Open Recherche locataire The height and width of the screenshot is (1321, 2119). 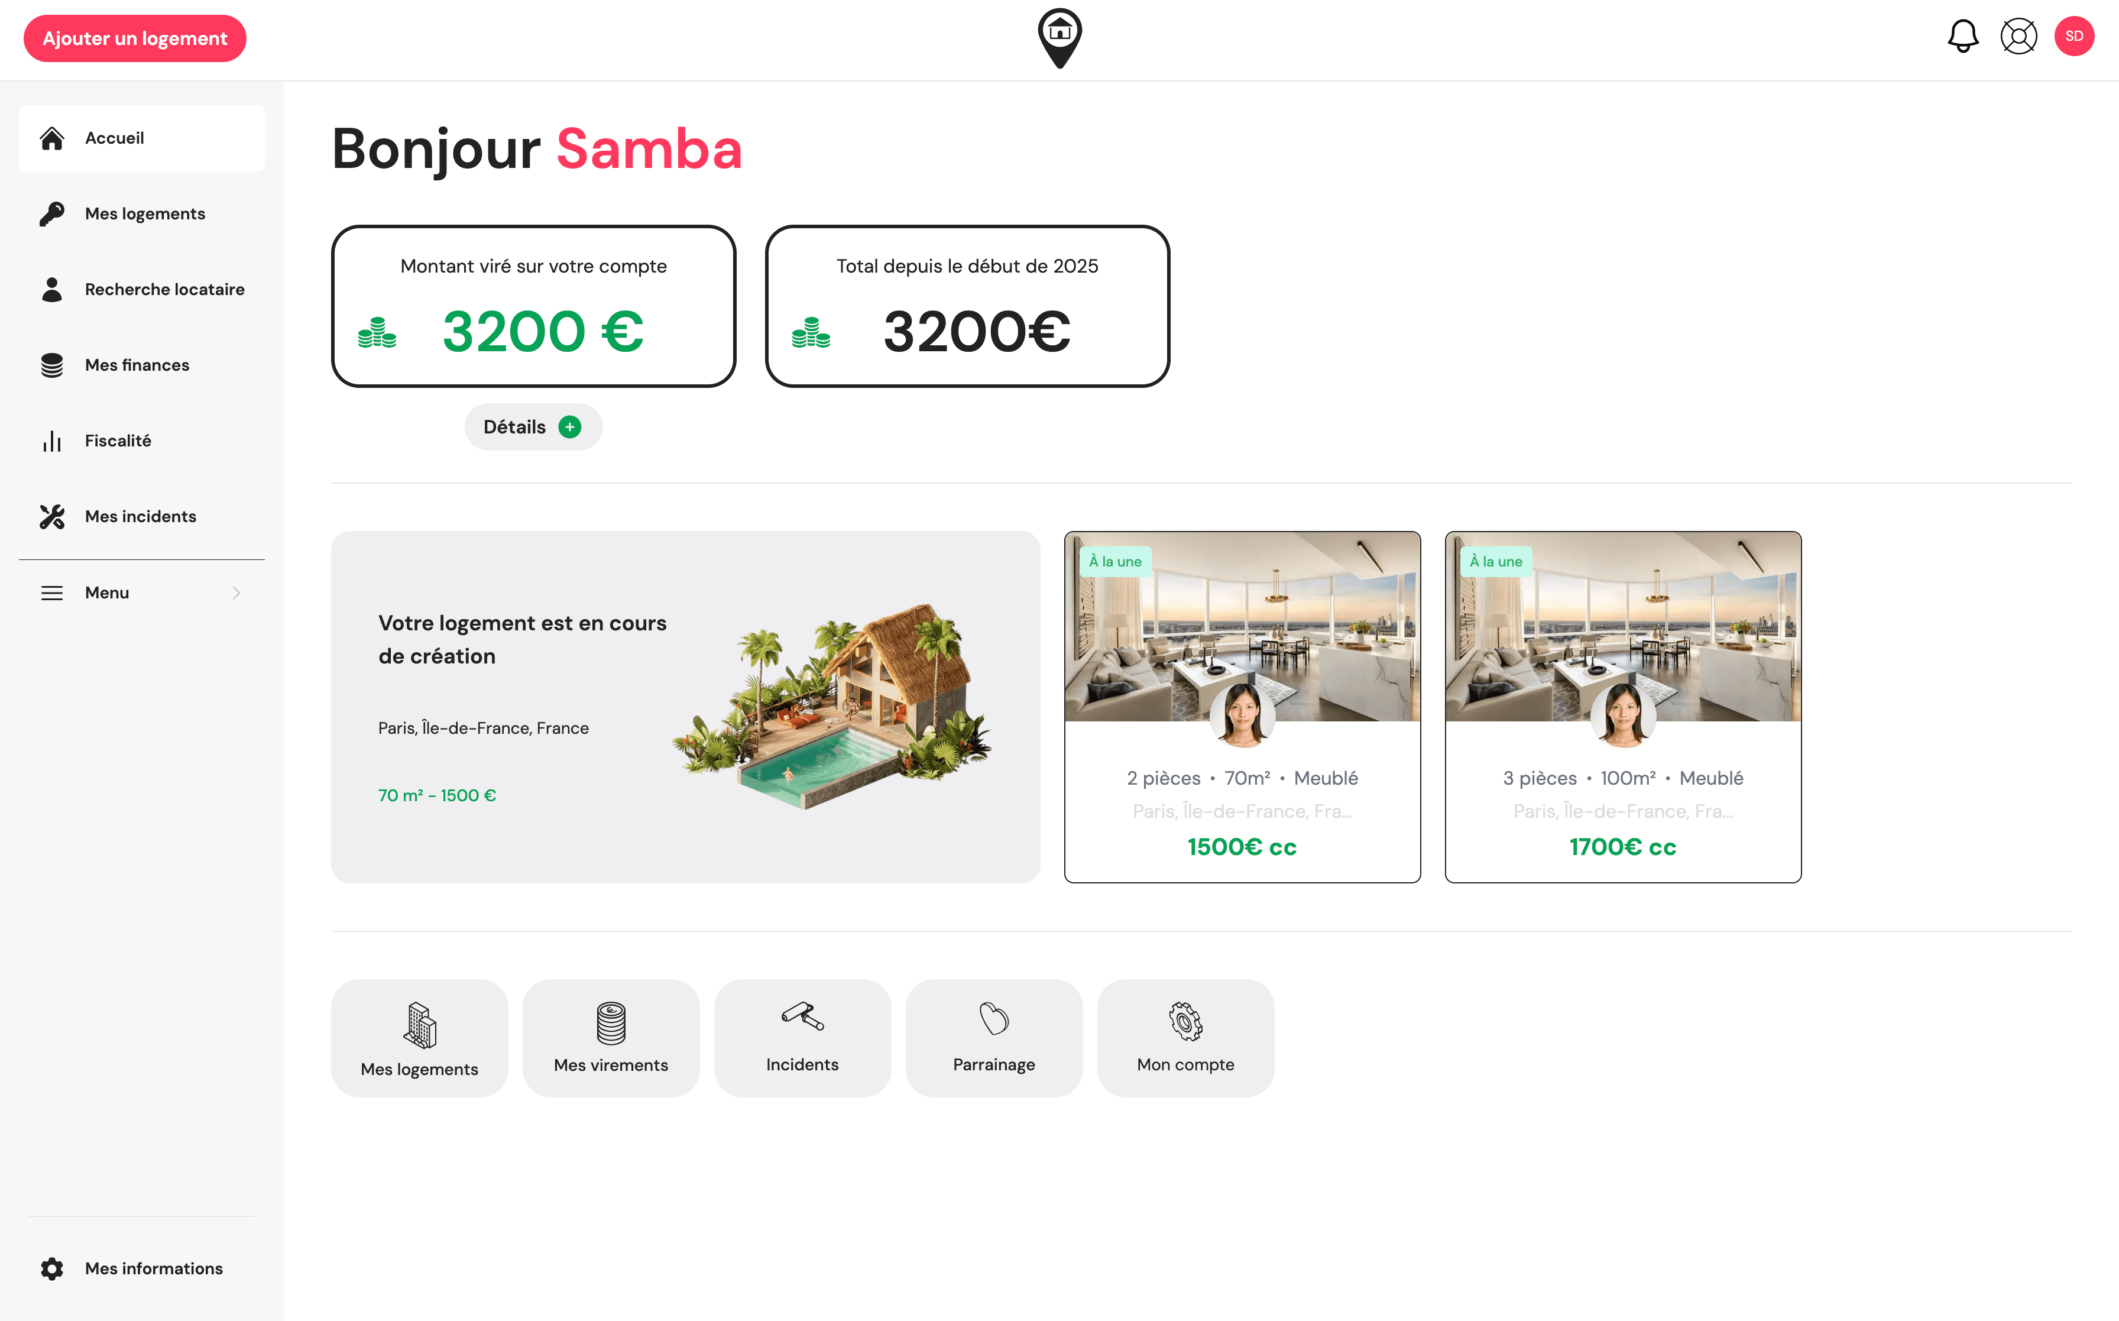tap(164, 289)
